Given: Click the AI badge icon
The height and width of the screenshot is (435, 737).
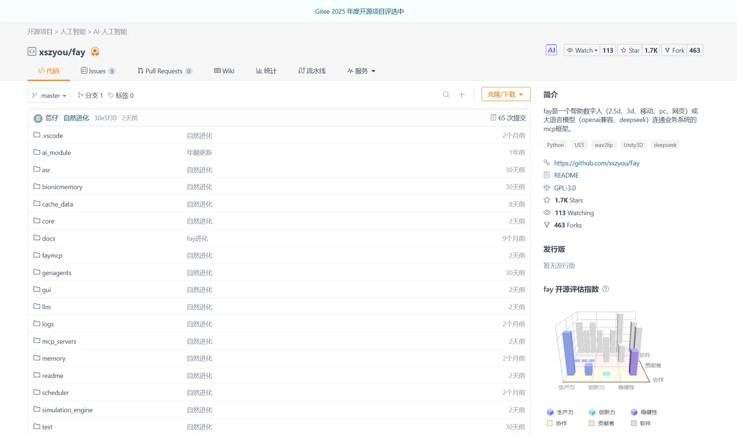Looking at the screenshot, I should (551, 50).
